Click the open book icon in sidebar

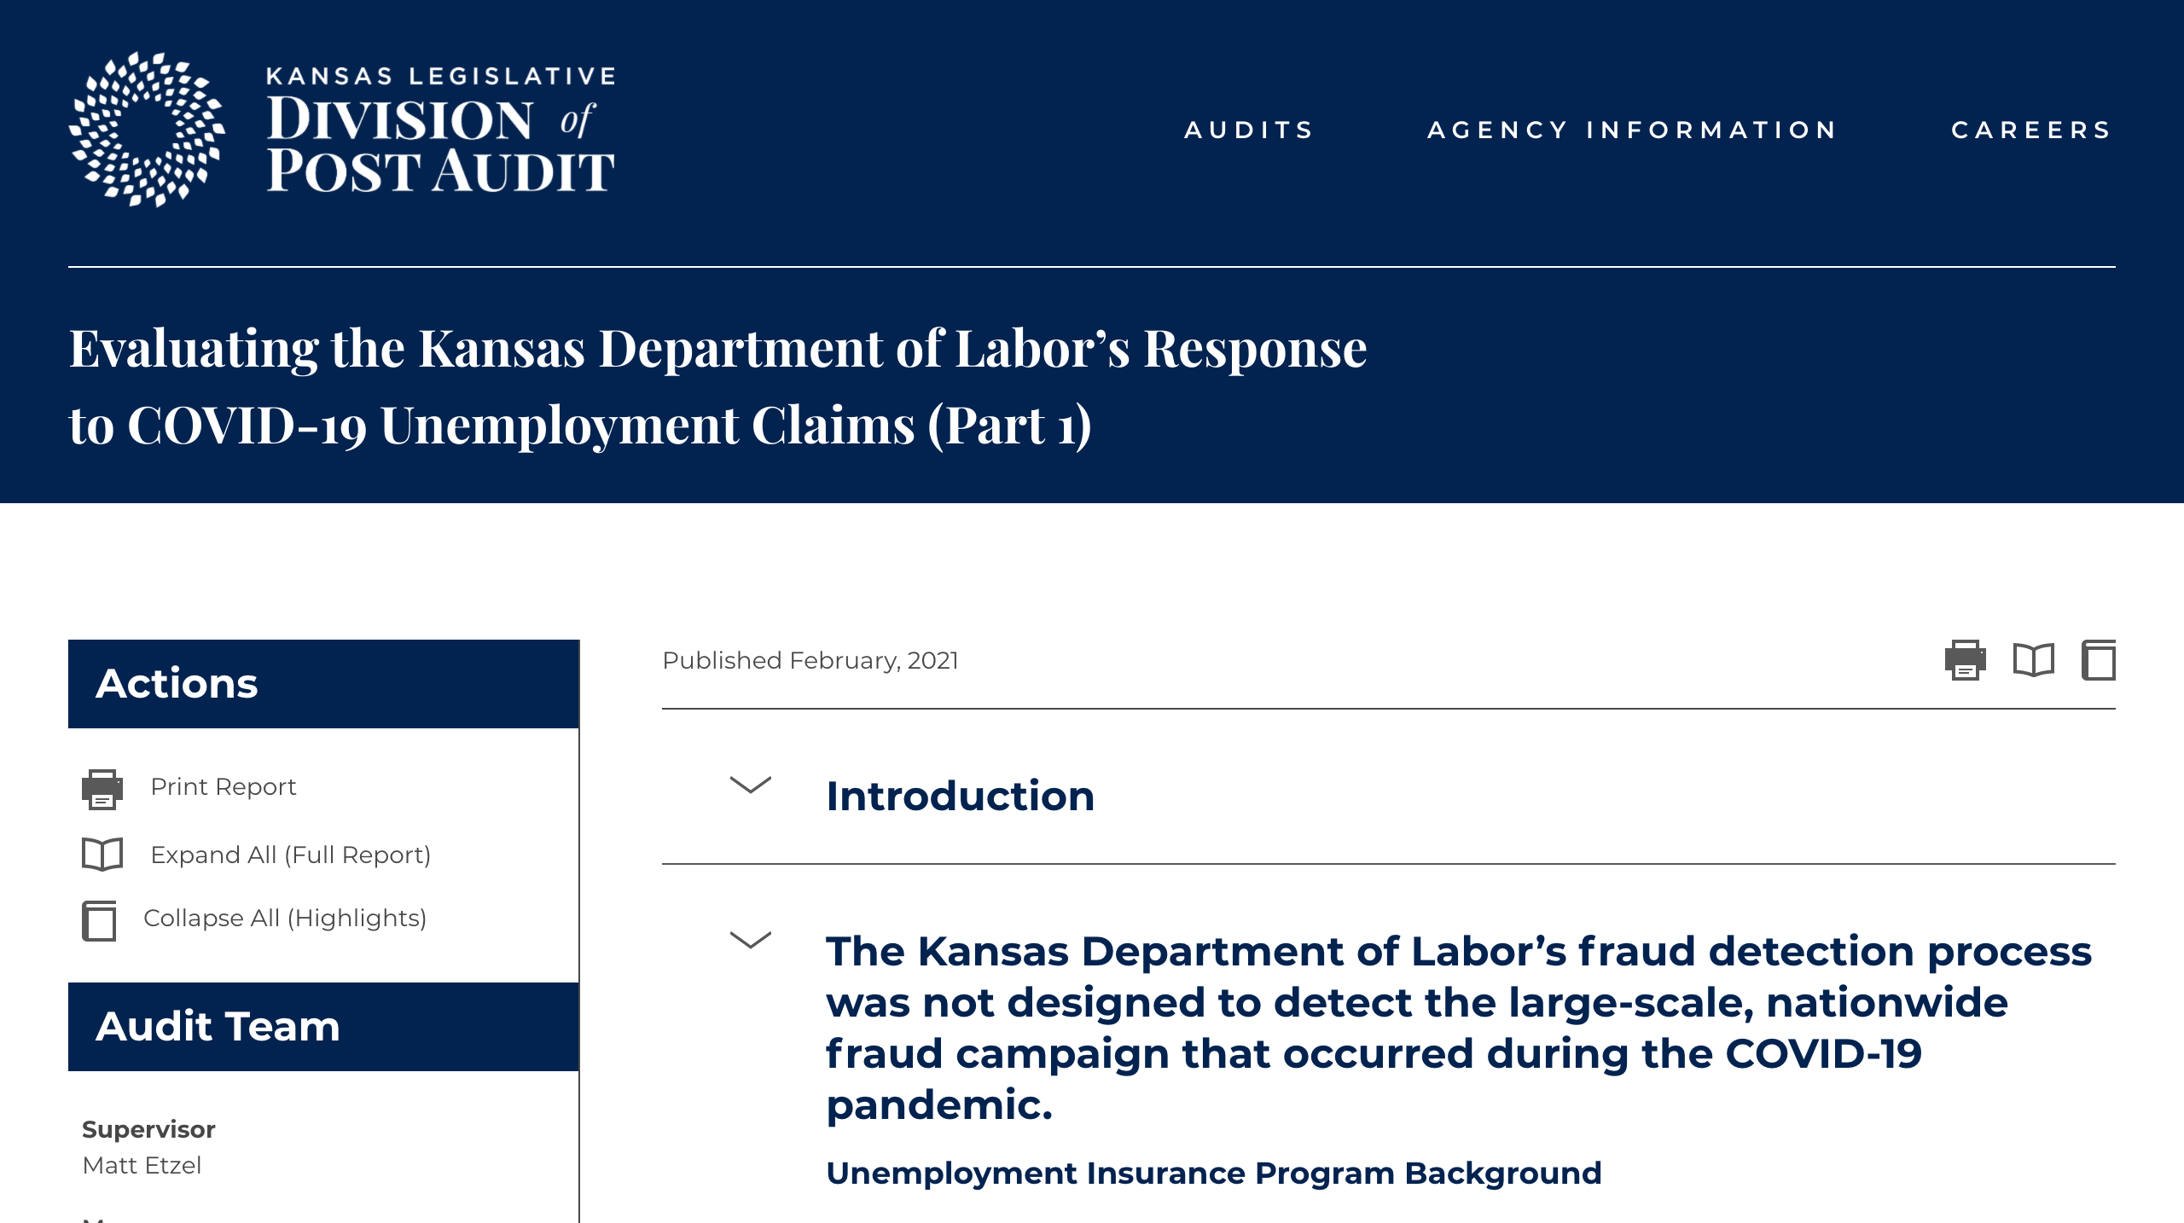102,855
